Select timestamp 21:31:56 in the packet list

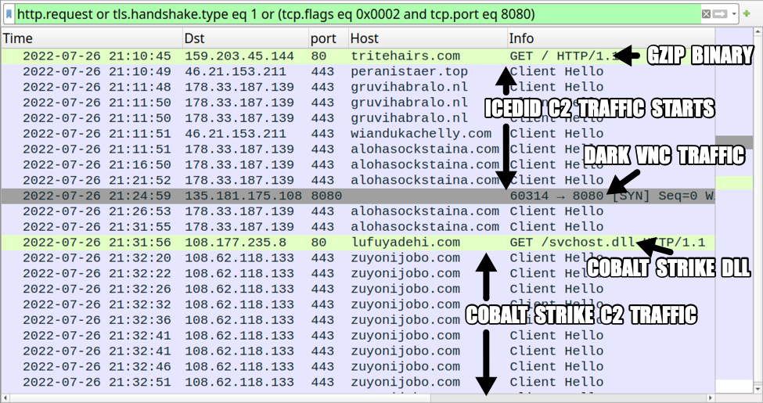point(97,243)
